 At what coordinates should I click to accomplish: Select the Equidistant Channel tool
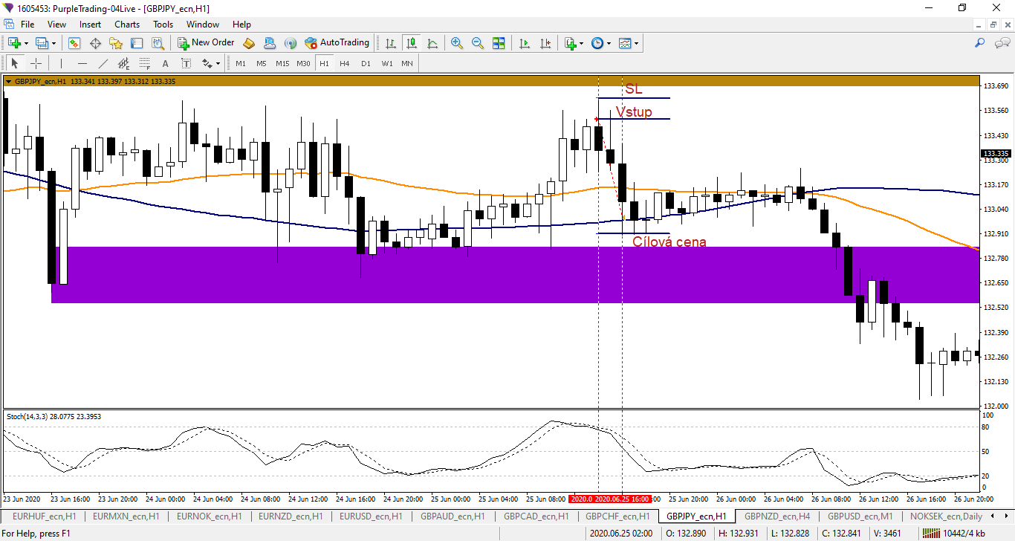point(123,63)
